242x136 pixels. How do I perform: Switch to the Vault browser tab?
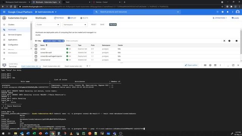(x=76, y=2)
